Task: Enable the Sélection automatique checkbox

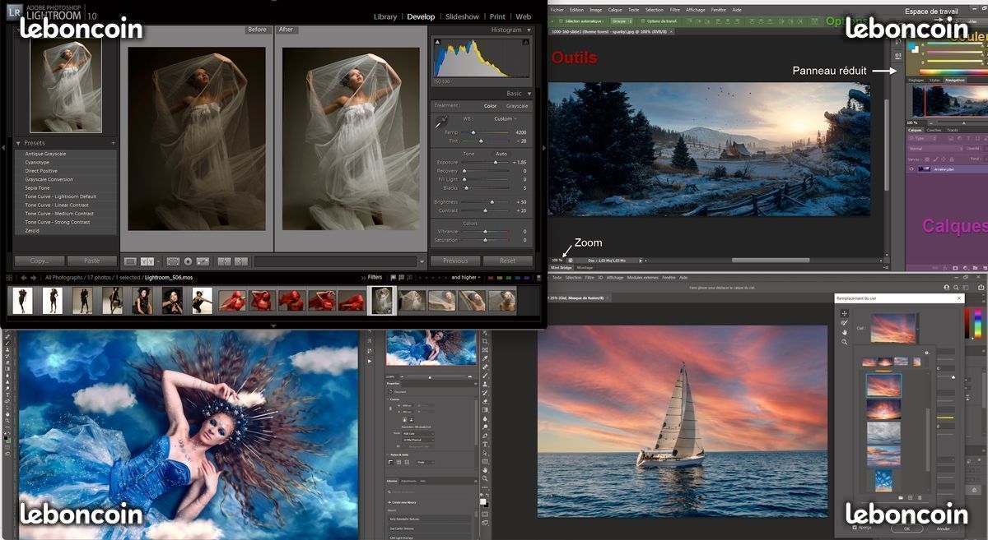Action: [561, 21]
